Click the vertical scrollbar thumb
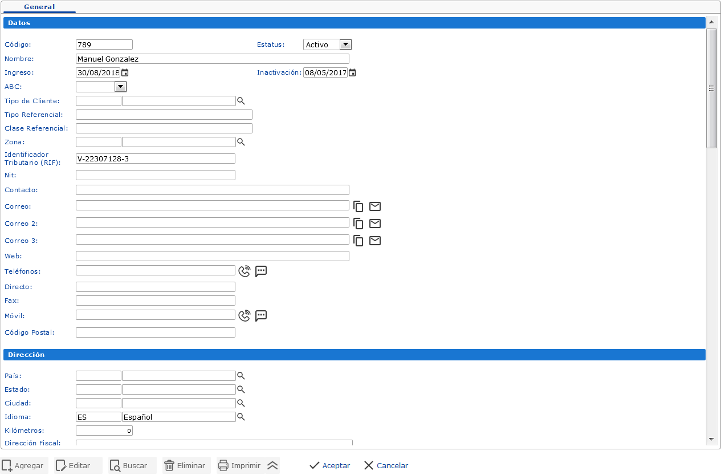 click(x=711, y=88)
